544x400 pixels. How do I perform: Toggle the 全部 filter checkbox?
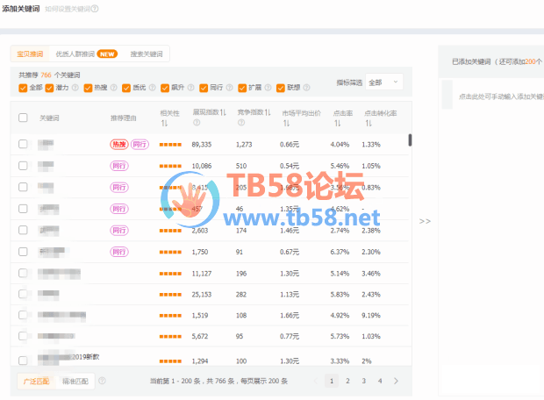click(23, 88)
